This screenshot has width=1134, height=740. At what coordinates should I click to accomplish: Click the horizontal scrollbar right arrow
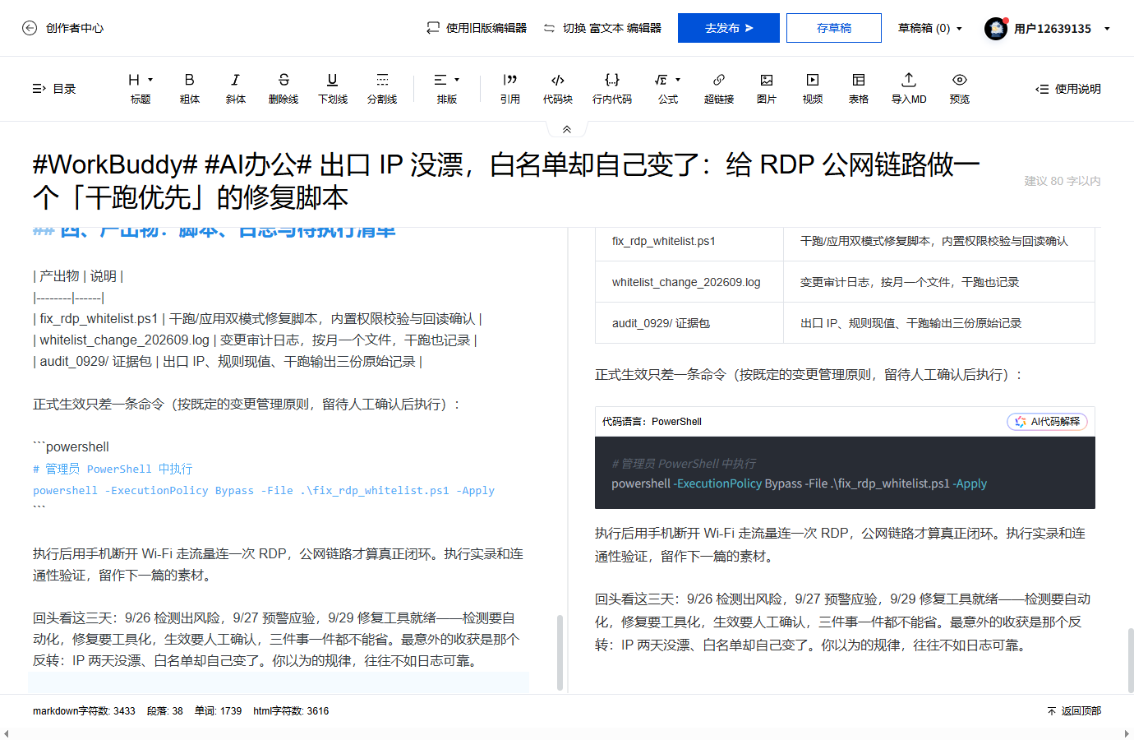[1127, 733]
